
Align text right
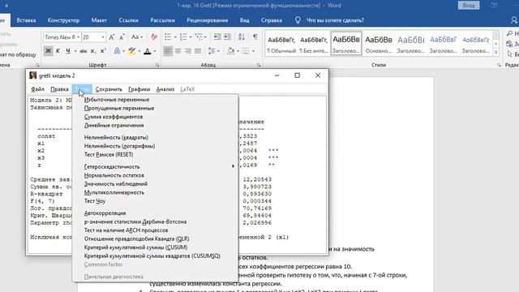tap(188, 51)
